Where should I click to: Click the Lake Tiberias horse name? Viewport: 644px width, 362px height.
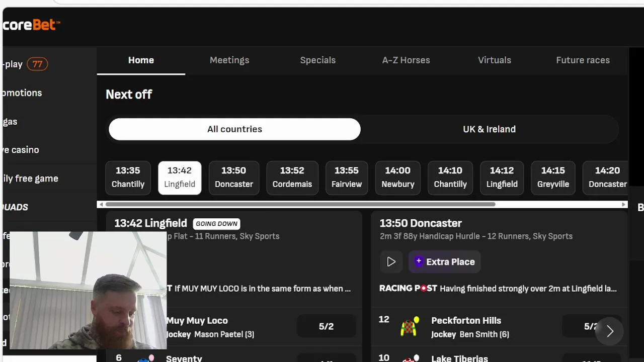click(459, 358)
